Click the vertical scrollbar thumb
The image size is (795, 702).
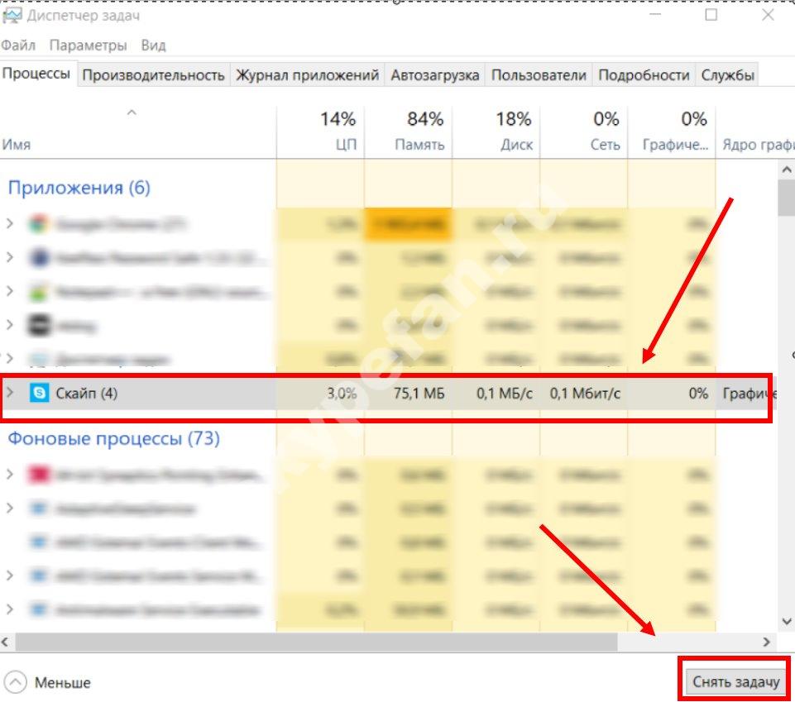787,198
